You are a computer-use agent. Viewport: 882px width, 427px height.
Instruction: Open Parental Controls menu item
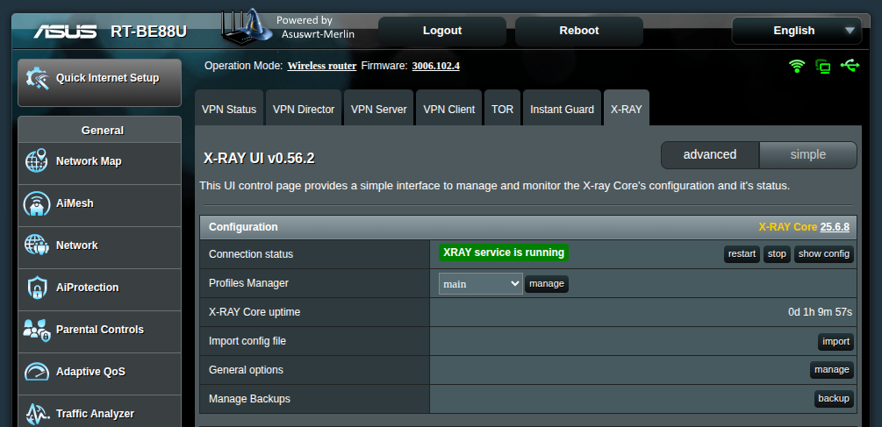coord(99,332)
